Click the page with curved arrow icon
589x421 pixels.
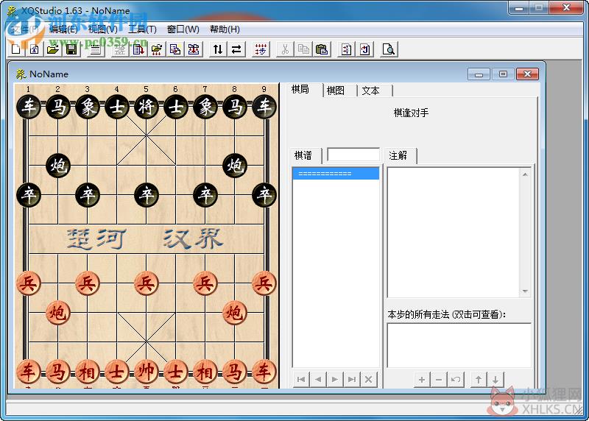tap(364, 49)
